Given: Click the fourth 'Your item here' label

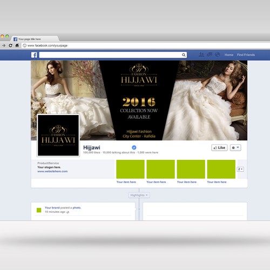Looking at the screenshot, I should pos(217,182).
